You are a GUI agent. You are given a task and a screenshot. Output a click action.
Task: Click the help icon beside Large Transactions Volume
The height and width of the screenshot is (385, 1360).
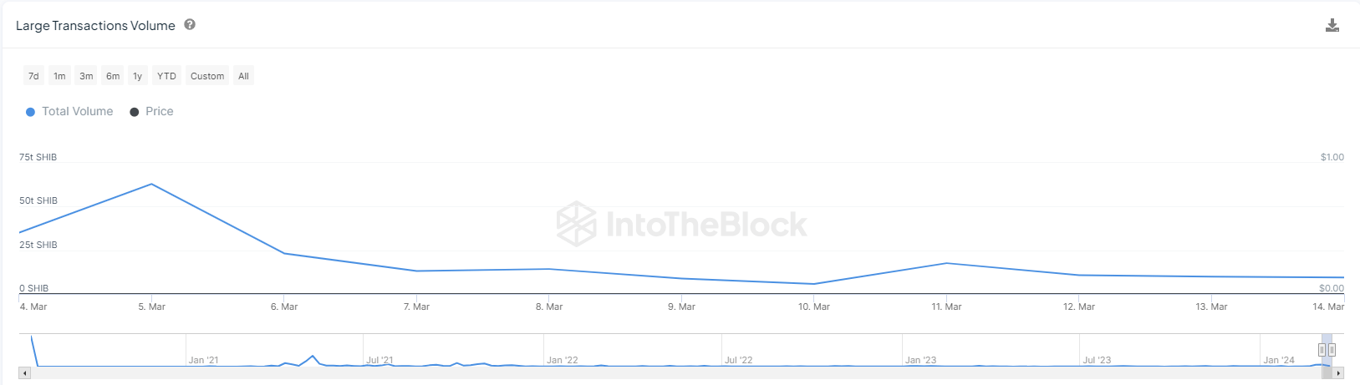point(190,25)
